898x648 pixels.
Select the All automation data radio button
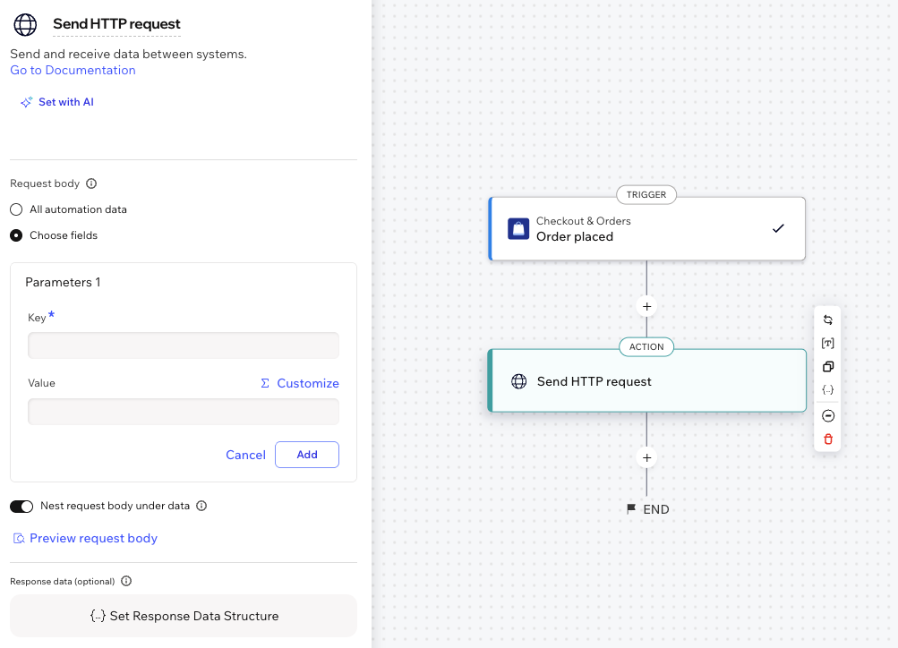[x=16, y=209]
